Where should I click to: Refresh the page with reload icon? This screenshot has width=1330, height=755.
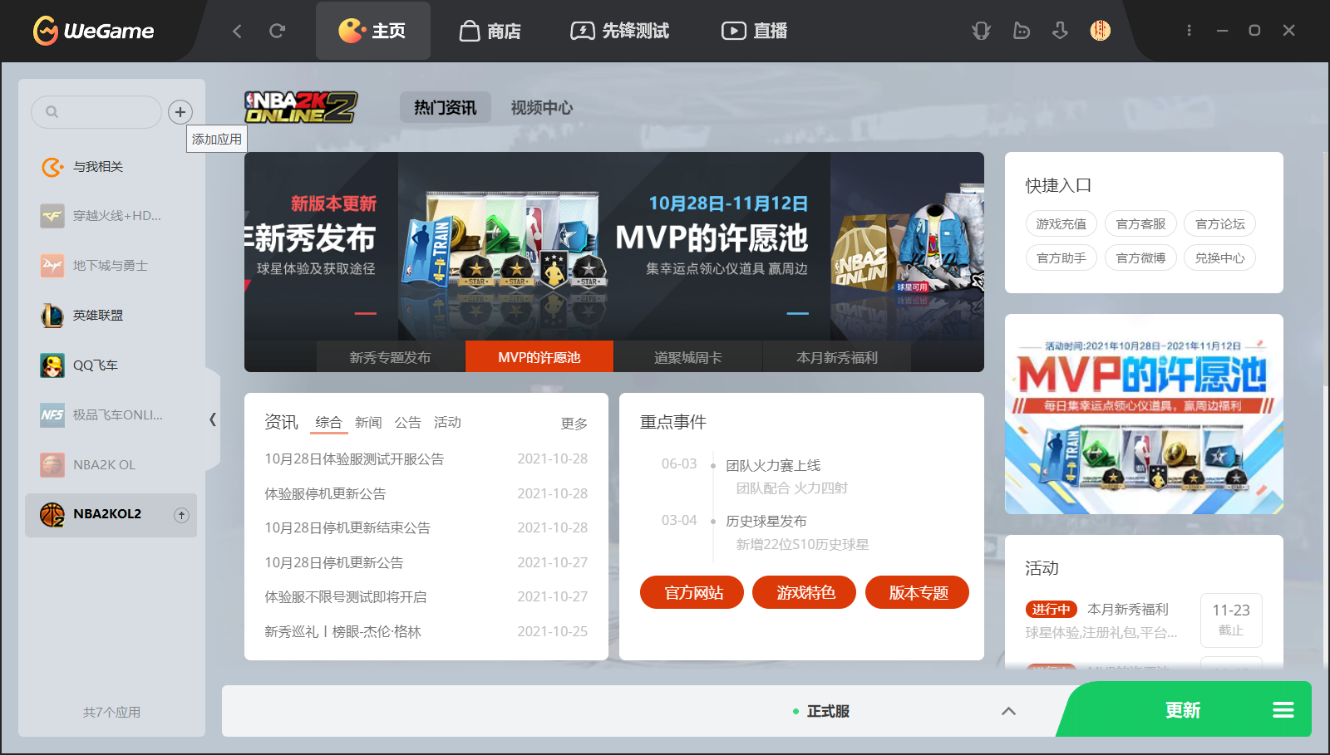coord(277,31)
